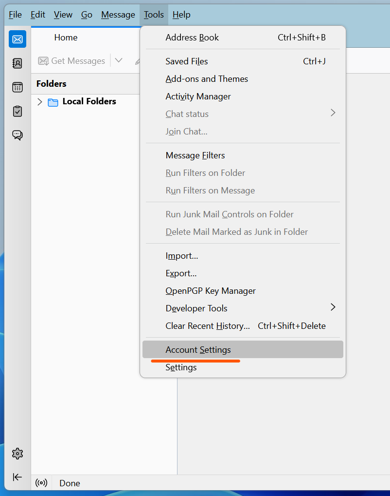
Task: Select the Home tab
Action: (x=66, y=38)
